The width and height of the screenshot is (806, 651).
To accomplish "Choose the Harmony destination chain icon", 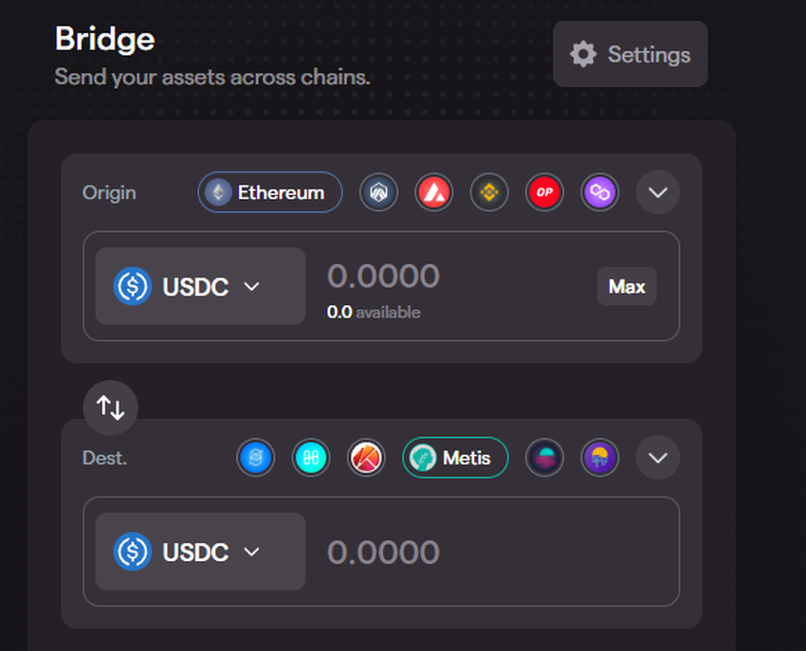I will (x=310, y=459).
